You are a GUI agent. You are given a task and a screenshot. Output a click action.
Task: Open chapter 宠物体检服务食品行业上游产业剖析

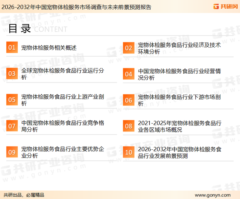click(x=63, y=100)
